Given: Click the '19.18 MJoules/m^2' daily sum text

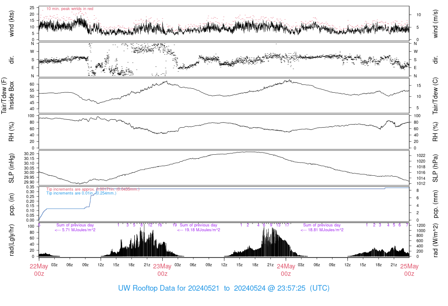Looking at the screenshot, I should click(202, 230).
